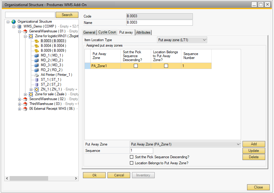274x193 pixels.
Task: Open the General tab
Action: click(x=89, y=32)
